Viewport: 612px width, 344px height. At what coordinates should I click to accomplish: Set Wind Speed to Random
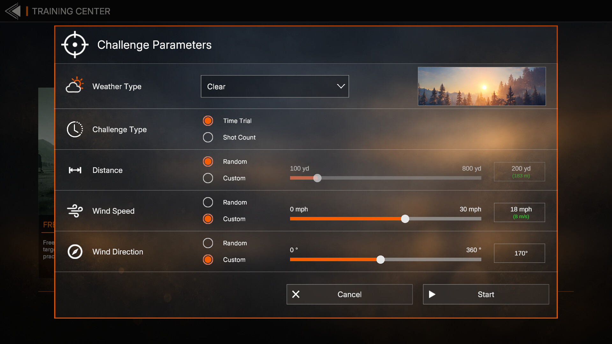click(208, 202)
